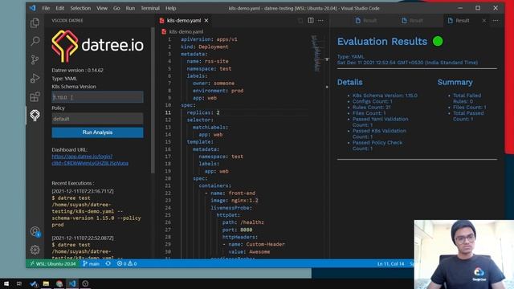Switch to the middle Result tab
The height and width of the screenshot is (289, 514).
(x=413, y=20)
